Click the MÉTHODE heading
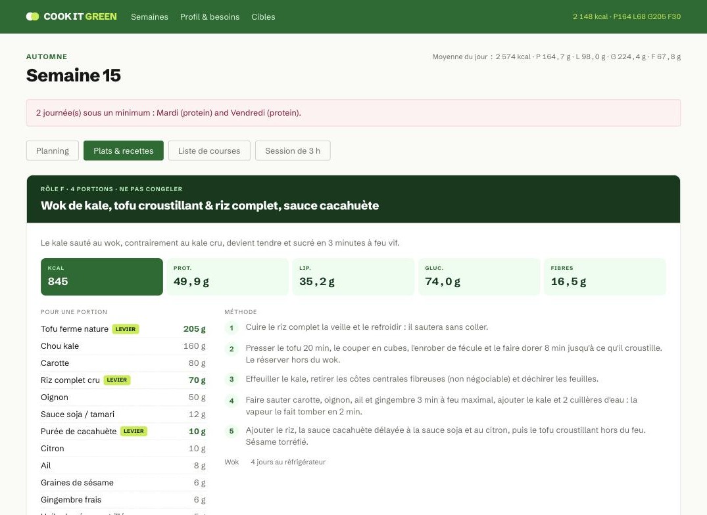Viewport: 707px width, 515px height. (241, 312)
